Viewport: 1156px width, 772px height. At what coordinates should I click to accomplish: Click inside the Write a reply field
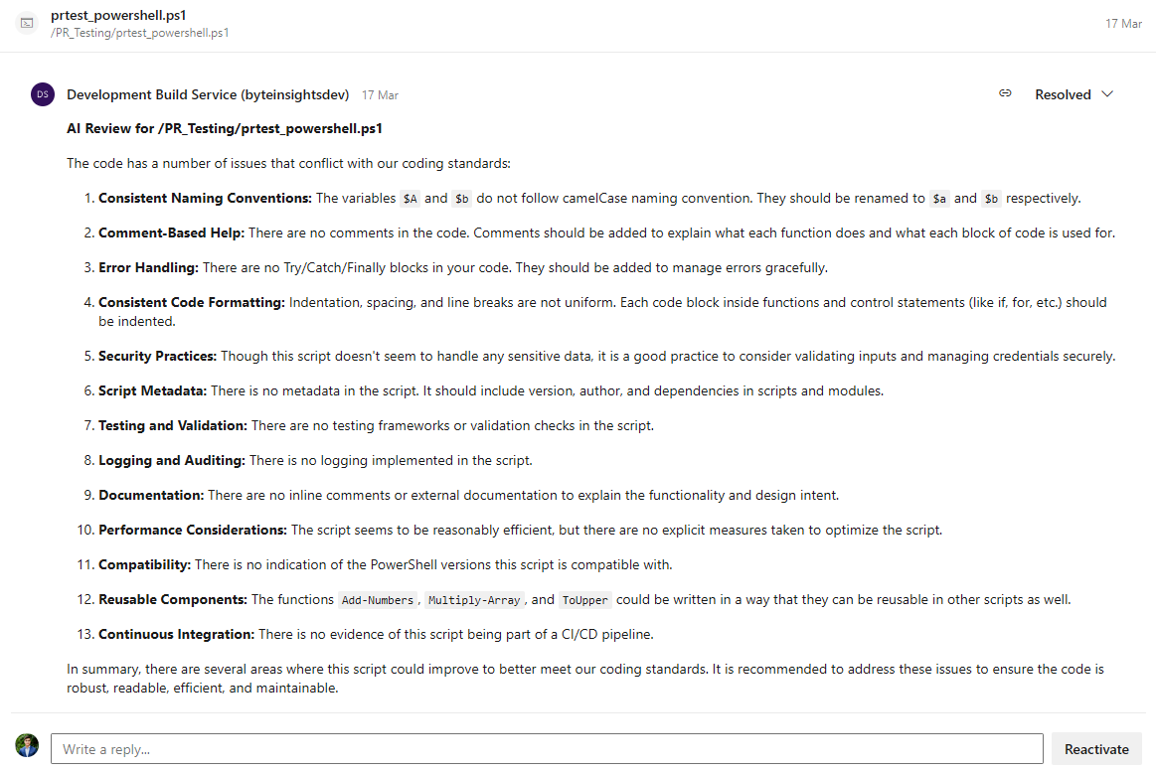click(x=547, y=748)
